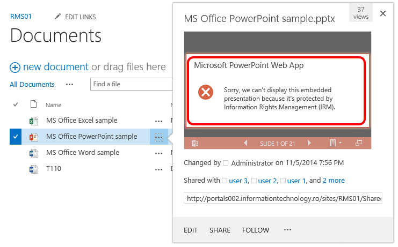
Task: Click the PowerPoint file icon in the selected row
Action: [34, 137]
